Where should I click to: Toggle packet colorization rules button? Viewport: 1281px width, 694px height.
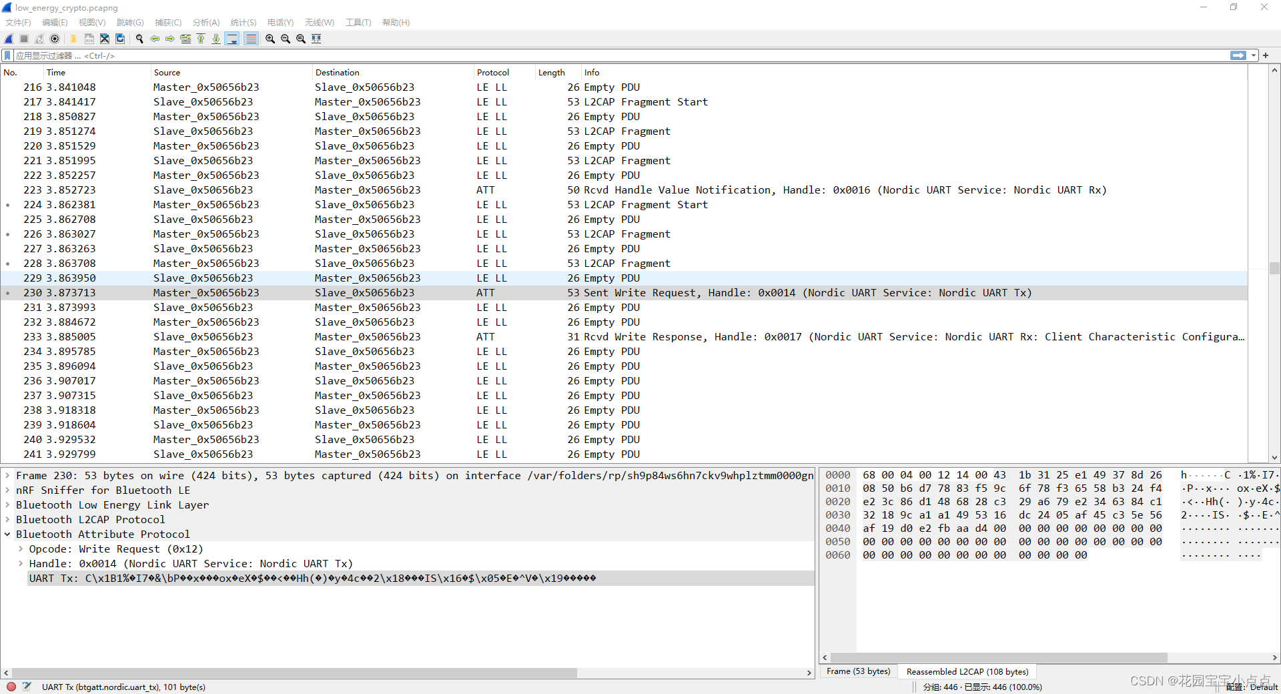coord(251,39)
